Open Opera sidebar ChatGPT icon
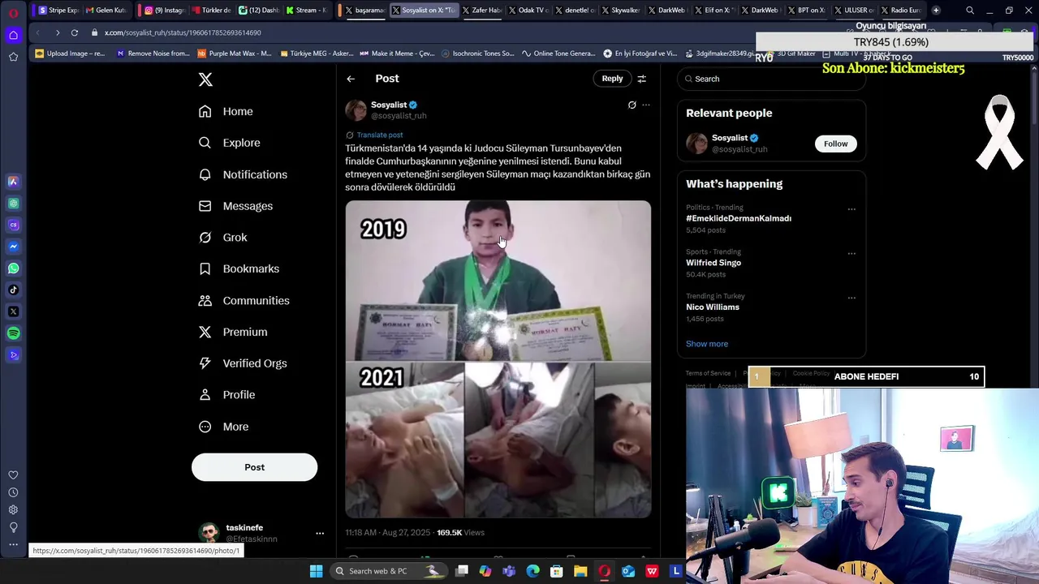The height and width of the screenshot is (584, 1039). (13, 204)
